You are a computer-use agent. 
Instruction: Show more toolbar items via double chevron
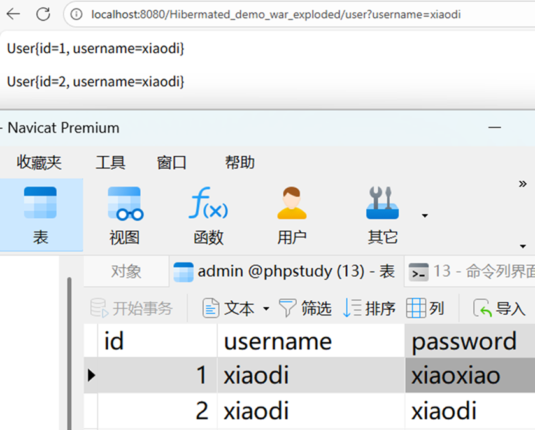click(x=523, y=184)
